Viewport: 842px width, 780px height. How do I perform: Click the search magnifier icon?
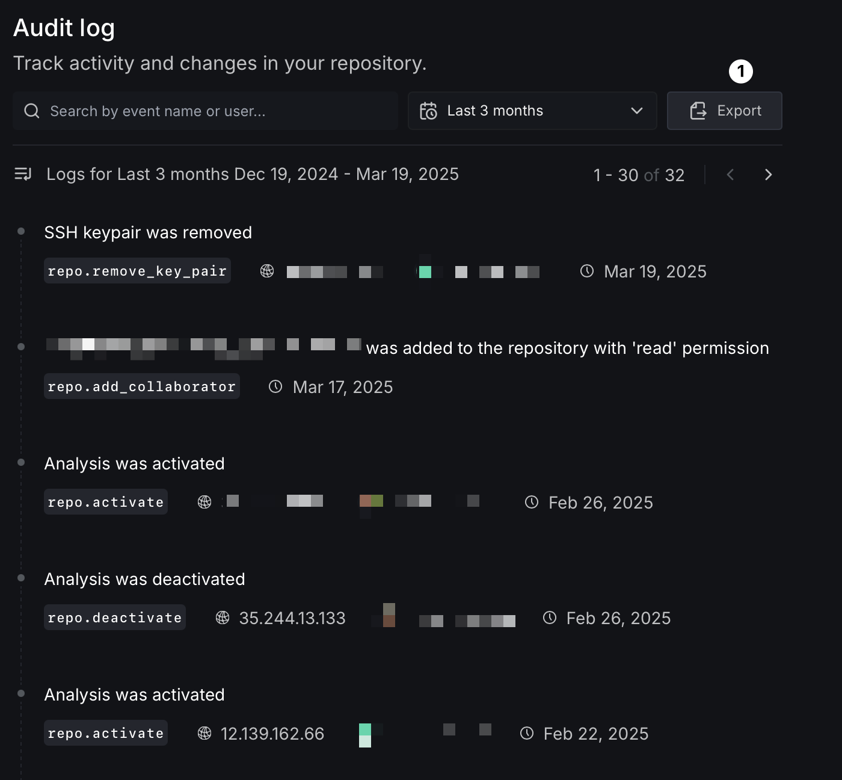32,111
